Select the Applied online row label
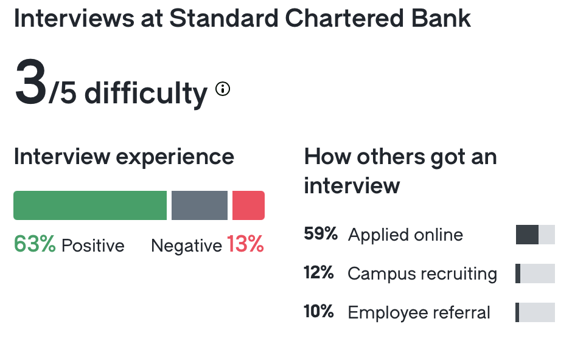Image resolution: width=572 pixels, height=344 pixels. tap(405, 235)
